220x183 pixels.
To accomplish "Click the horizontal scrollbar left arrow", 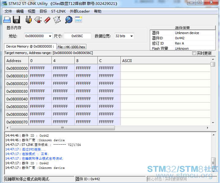I will coord(7,128).
